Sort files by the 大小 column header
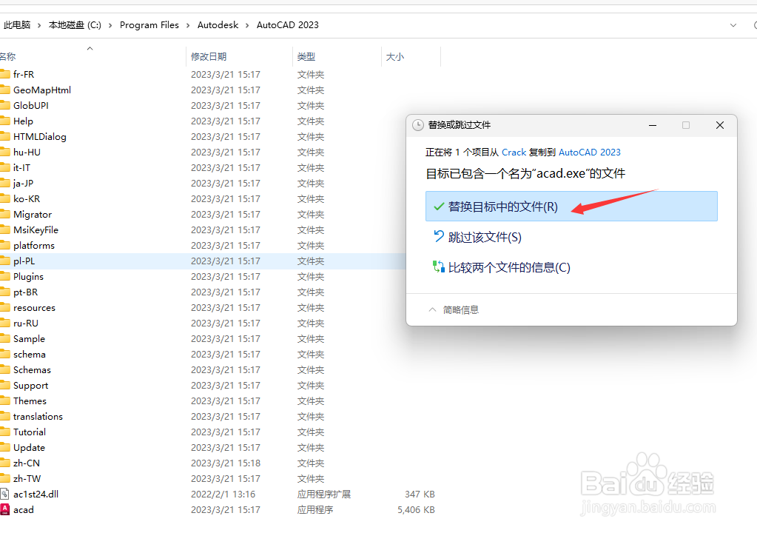This screenshot has height=533, width=757. coord(395,56)
